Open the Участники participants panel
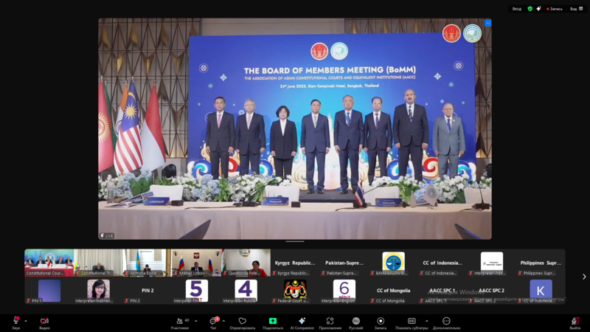Image resolution: width=590 pixels, height=332 pixels. (x=179, y=322)
